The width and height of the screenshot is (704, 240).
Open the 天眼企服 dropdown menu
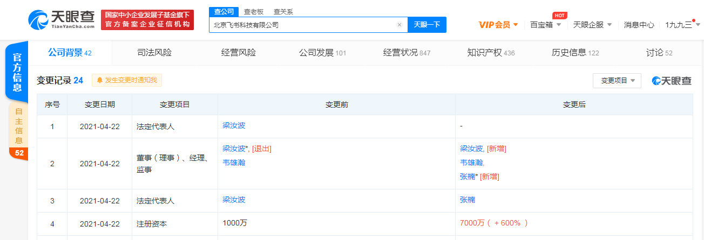coord(592,25)
